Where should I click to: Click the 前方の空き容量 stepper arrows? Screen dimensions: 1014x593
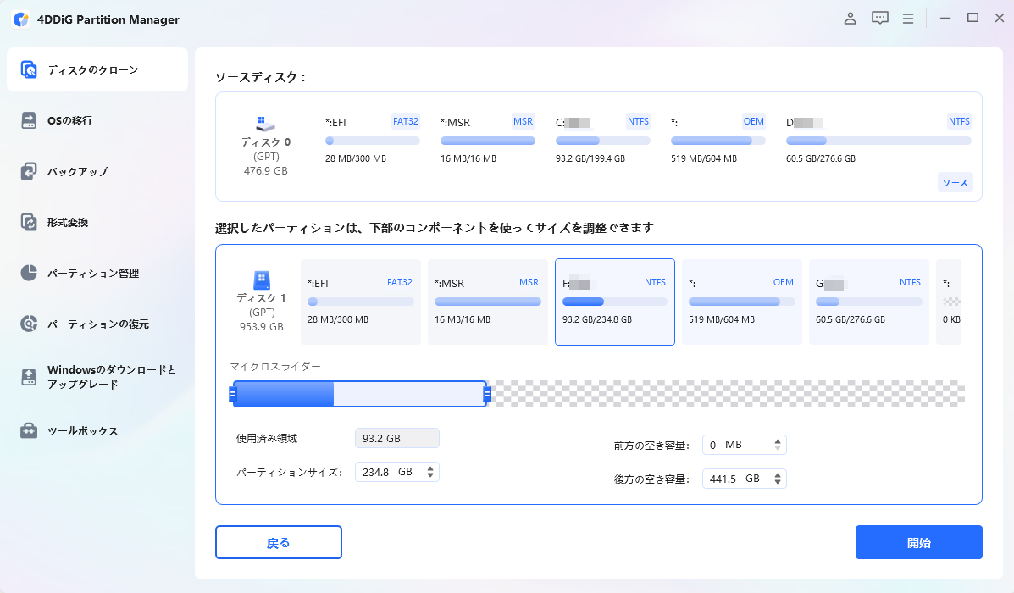pos(777,445)
